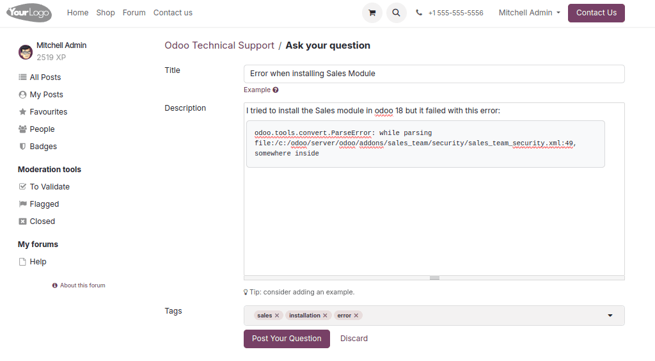This screenshot has height=361, width=655.
Task: Open People in sidebar
Action: [42, 129]
